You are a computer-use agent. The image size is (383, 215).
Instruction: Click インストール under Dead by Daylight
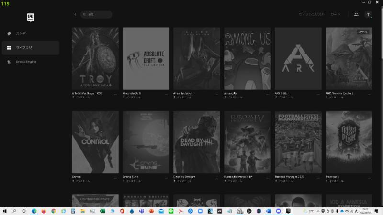(182, 181)
